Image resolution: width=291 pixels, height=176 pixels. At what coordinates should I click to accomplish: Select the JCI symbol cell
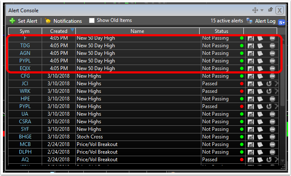25,84
